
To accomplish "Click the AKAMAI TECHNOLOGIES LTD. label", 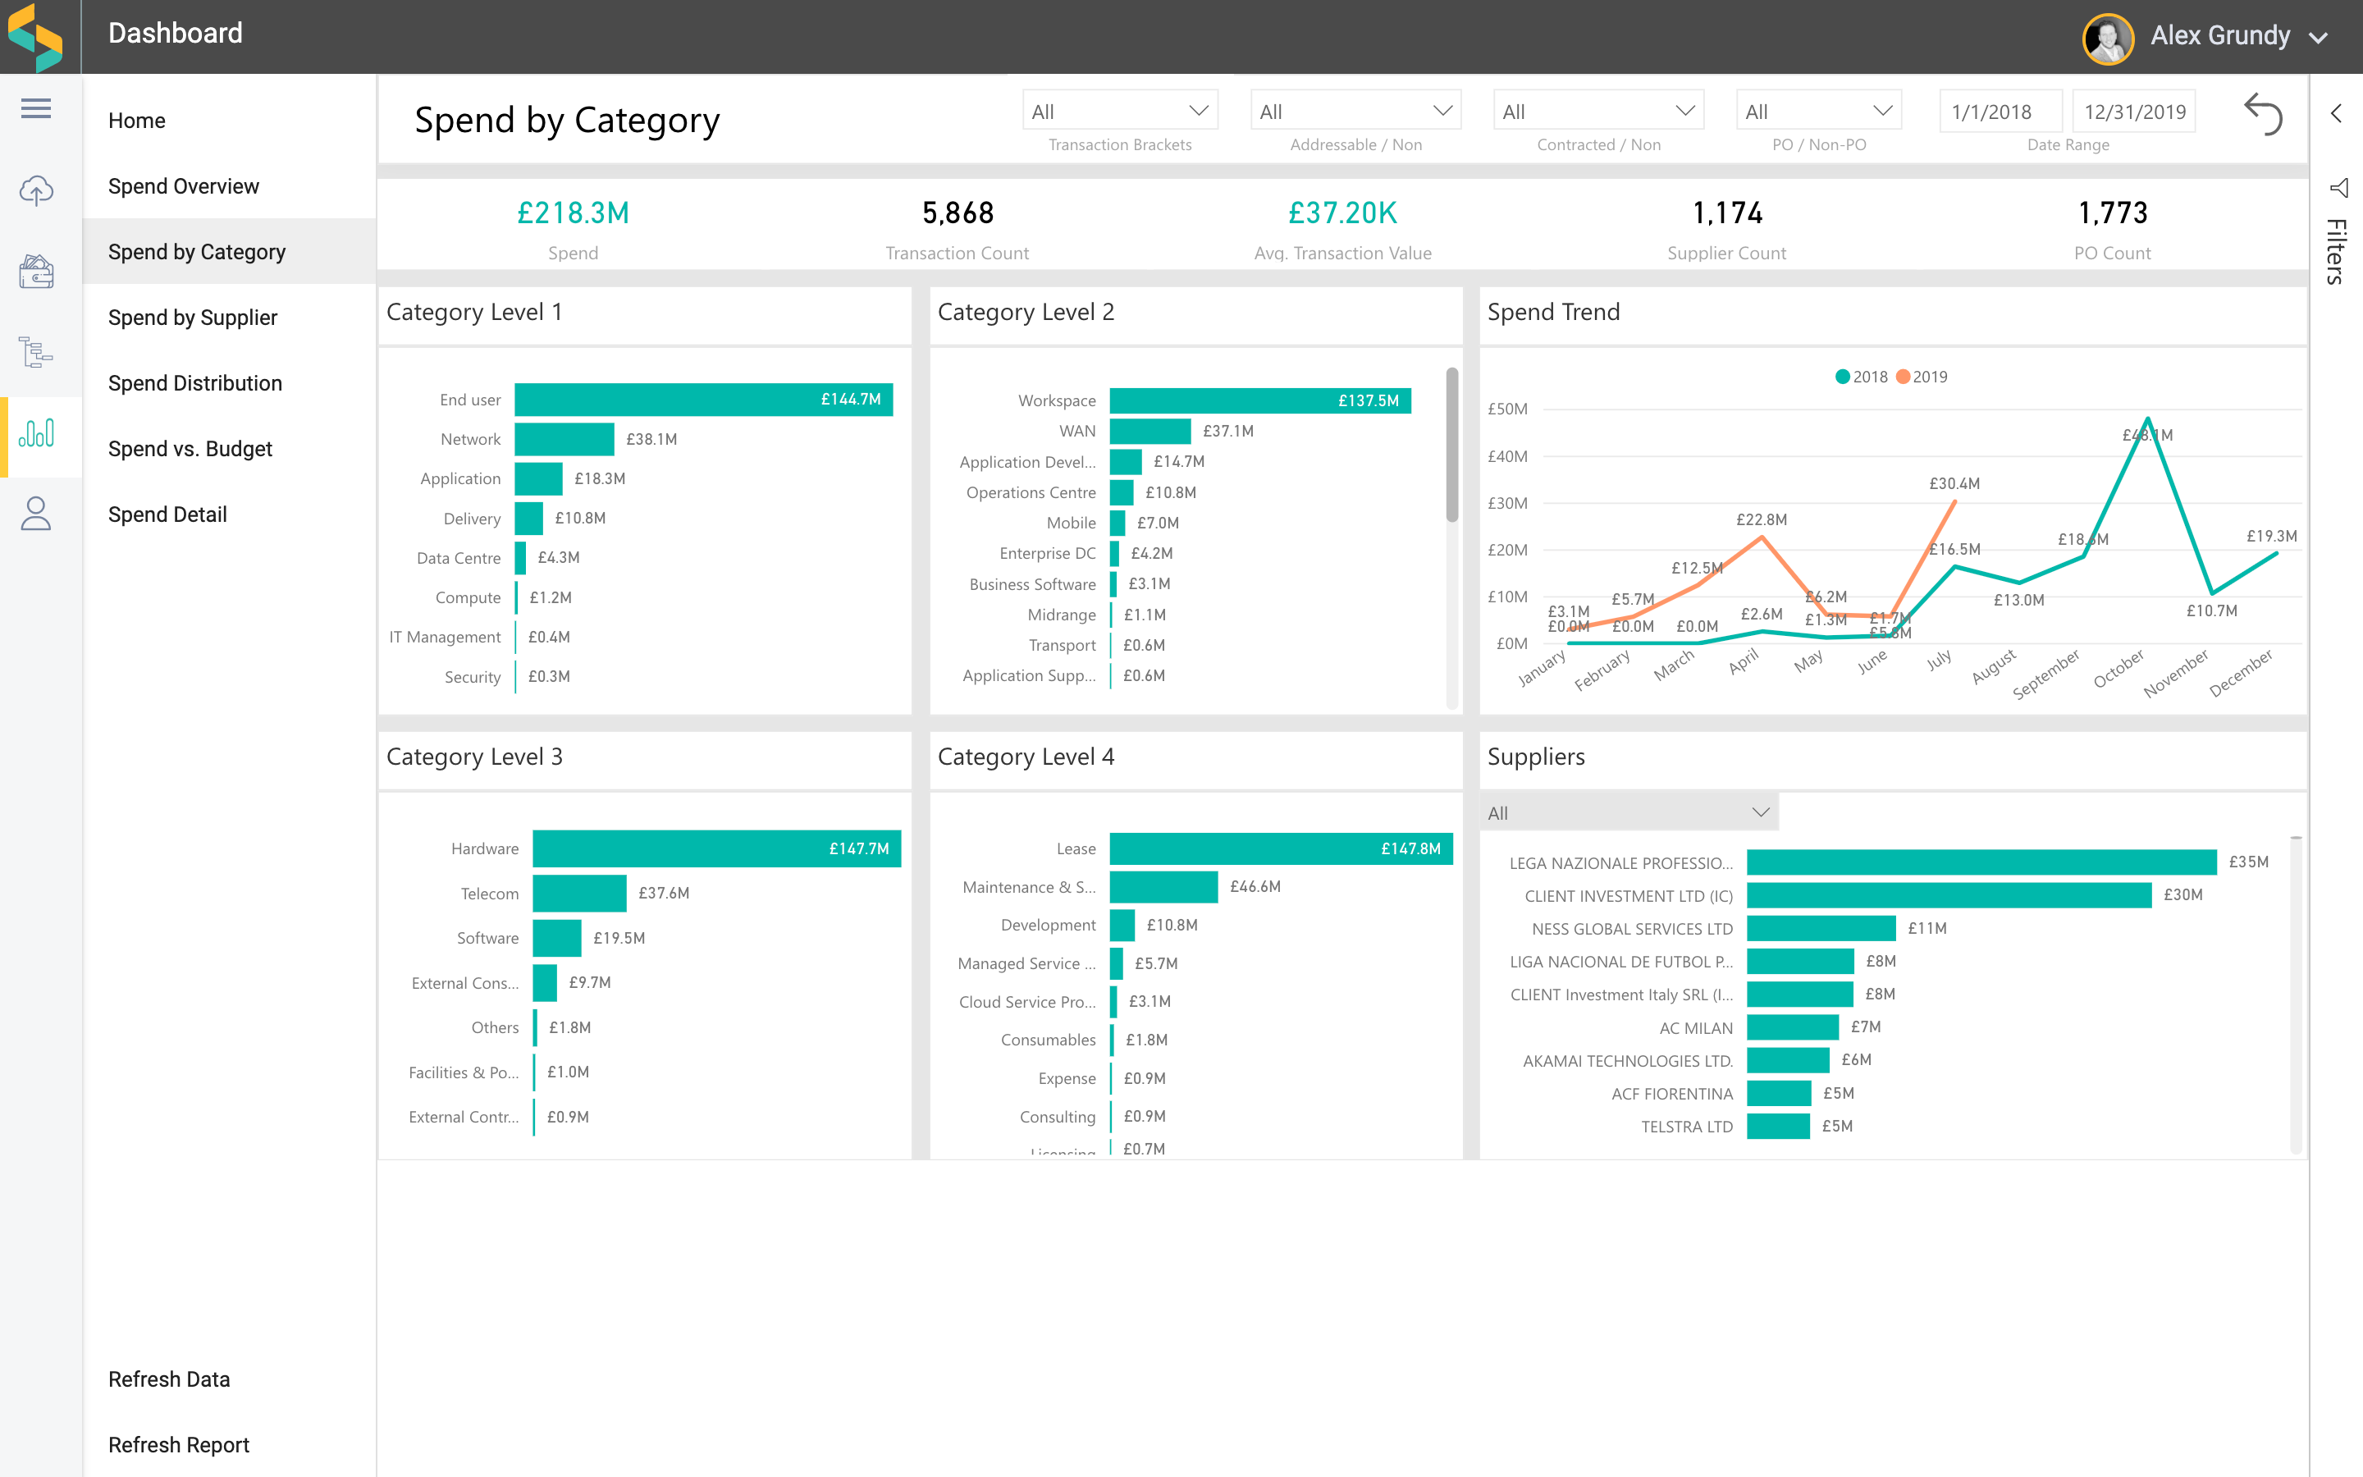I will click(x=1628, y=1061).
